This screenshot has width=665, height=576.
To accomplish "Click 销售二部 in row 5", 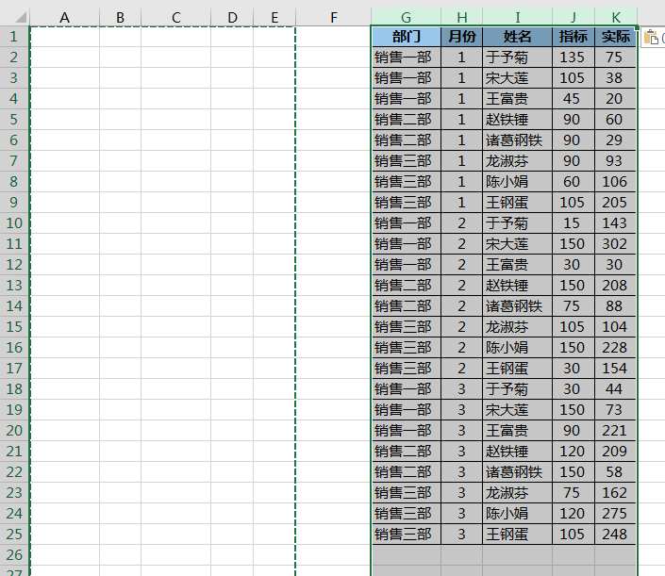I will coord(407,120).
